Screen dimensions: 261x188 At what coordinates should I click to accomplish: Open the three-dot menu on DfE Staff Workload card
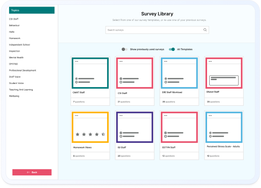165,61
